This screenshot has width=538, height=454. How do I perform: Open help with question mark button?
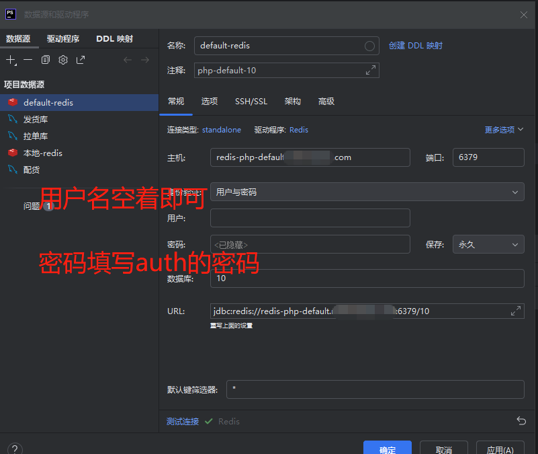15,449
